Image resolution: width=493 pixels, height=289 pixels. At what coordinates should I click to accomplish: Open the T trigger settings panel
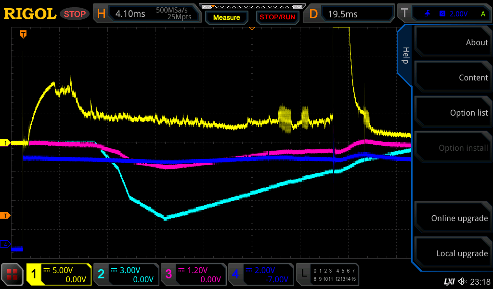coord(404,13)
